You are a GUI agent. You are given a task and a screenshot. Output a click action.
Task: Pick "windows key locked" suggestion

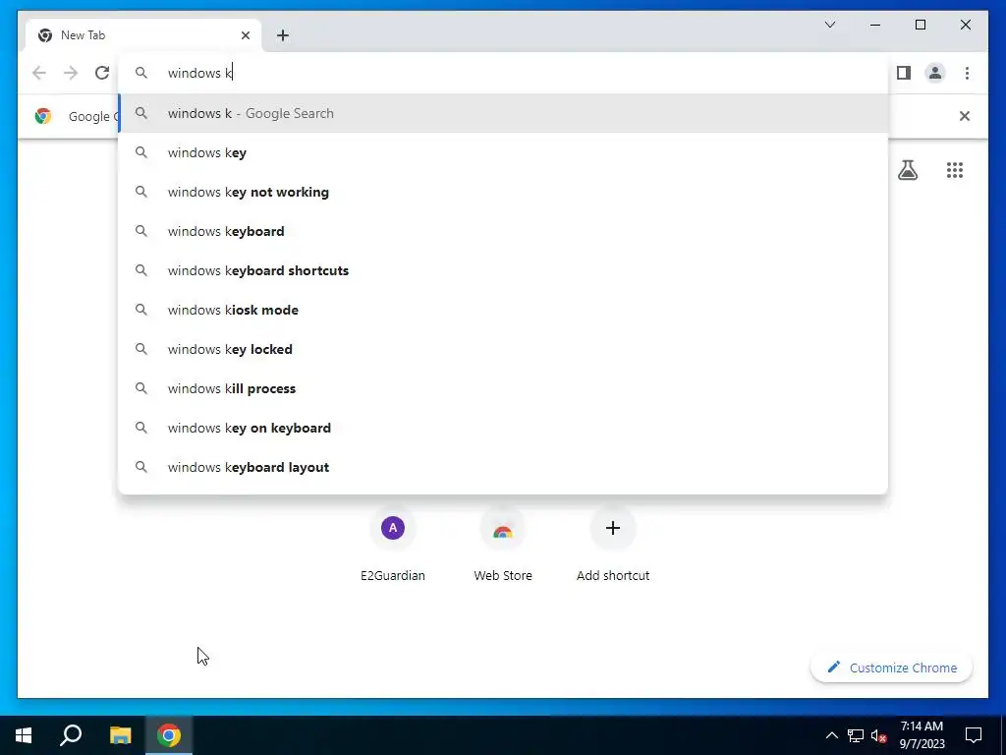503,349
